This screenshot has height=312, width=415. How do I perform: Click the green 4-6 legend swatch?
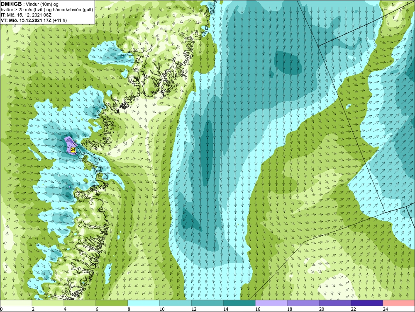[x=80, y=303]
